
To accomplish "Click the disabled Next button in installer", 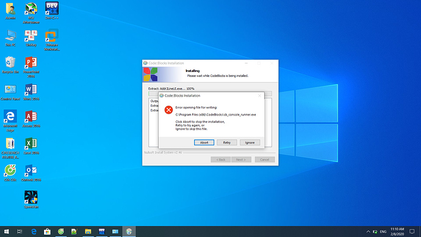I will point(241,159).
